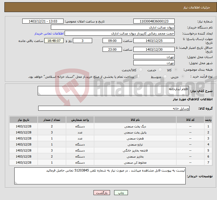217x200 pixels.
Task: Click the remaining days field showing 3
Action: 83,41
